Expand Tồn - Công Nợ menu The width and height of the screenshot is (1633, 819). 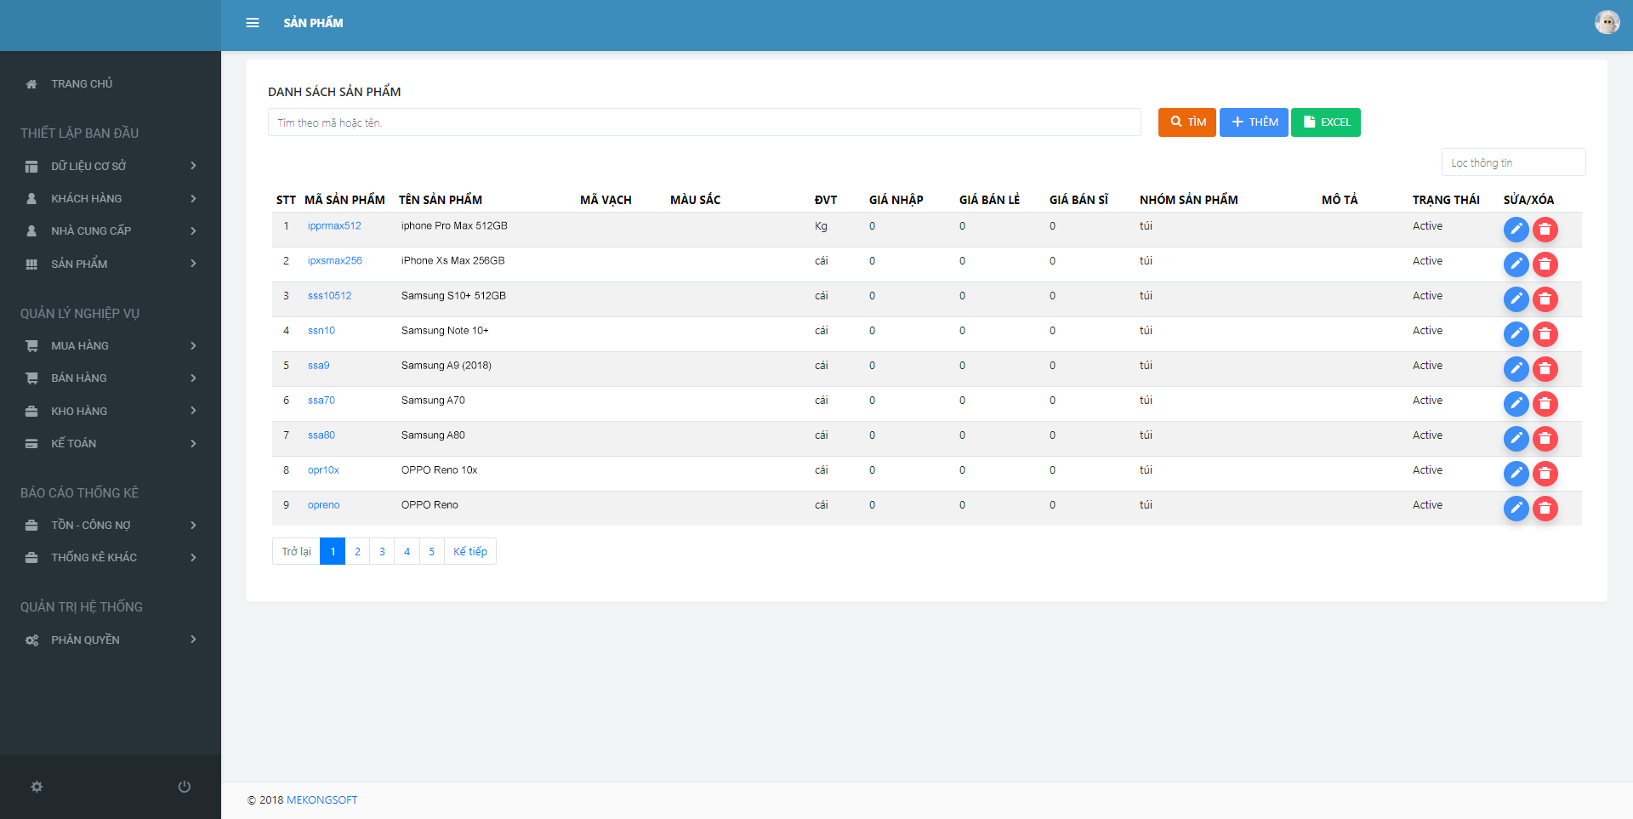pos(111,525)
